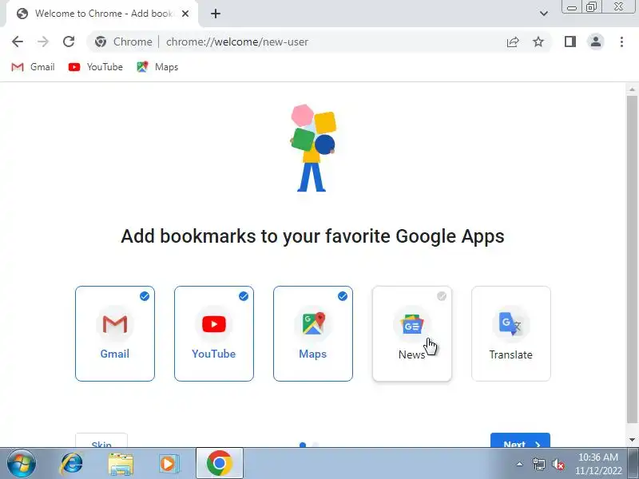Open Gmail from the bookmarks bar

tap(33, 67)
